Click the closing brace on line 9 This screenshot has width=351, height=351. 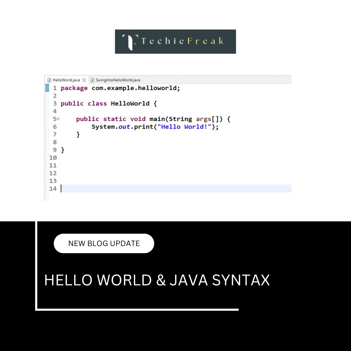point(63,150)
